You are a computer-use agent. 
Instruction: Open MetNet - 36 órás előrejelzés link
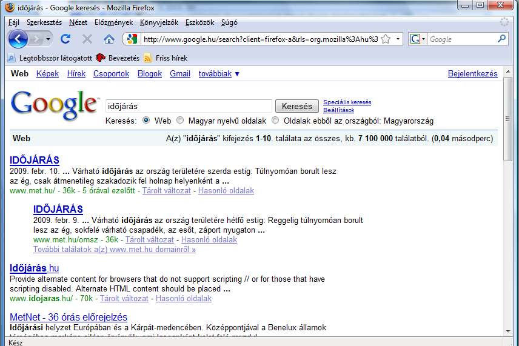pyautogui.click(x=68, y=317)
